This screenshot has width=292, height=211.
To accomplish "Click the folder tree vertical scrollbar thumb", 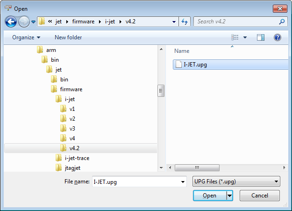I will point(161,91).
